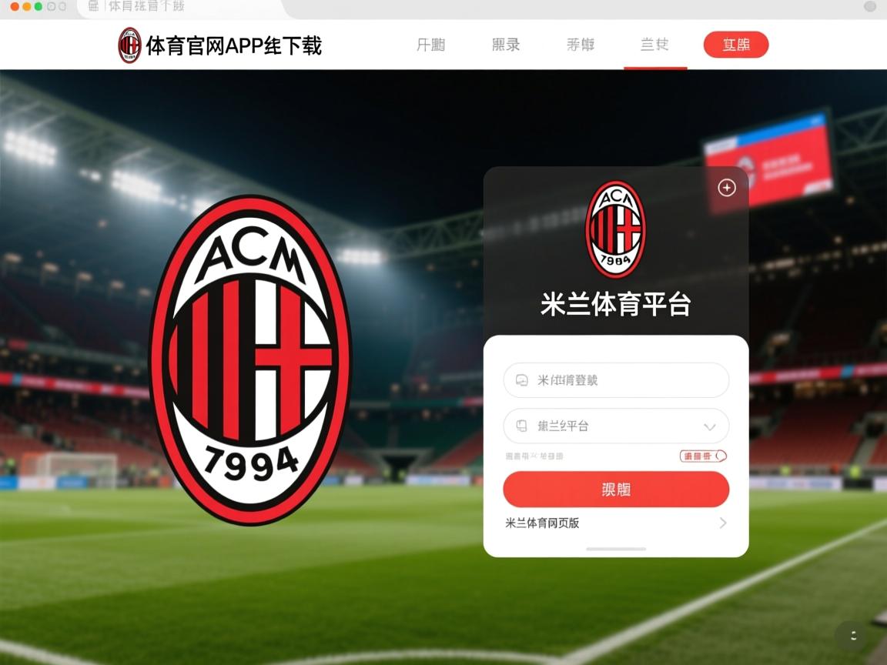This screenshot has height=665, width=887.
Task: Click the grey circle at browser top-right
Action: (x=870, y=6)
